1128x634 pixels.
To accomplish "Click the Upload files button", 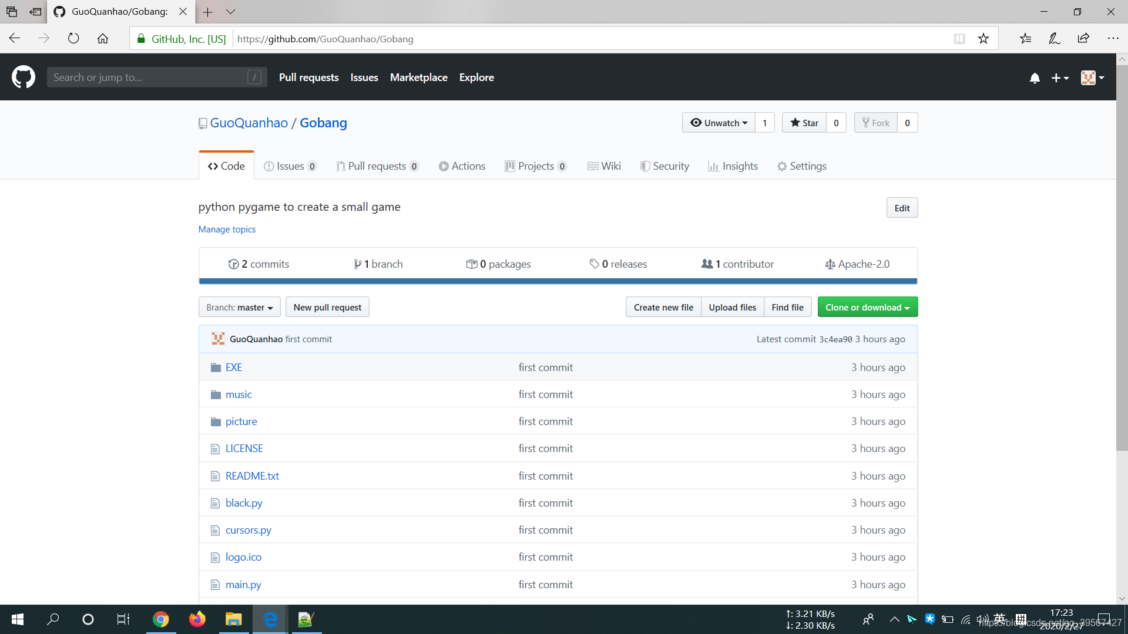I will (x=733, y=306).
